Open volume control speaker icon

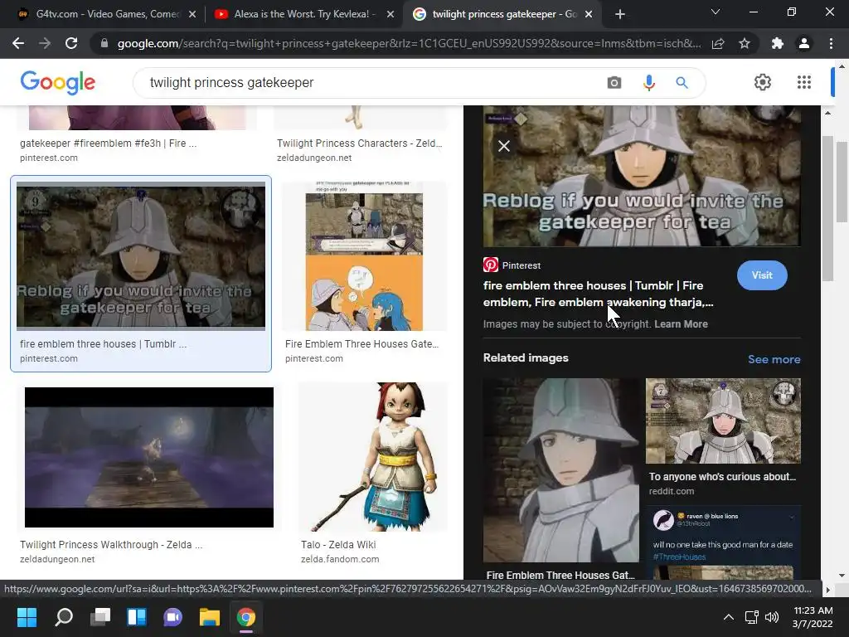click(x=772, y=617)
